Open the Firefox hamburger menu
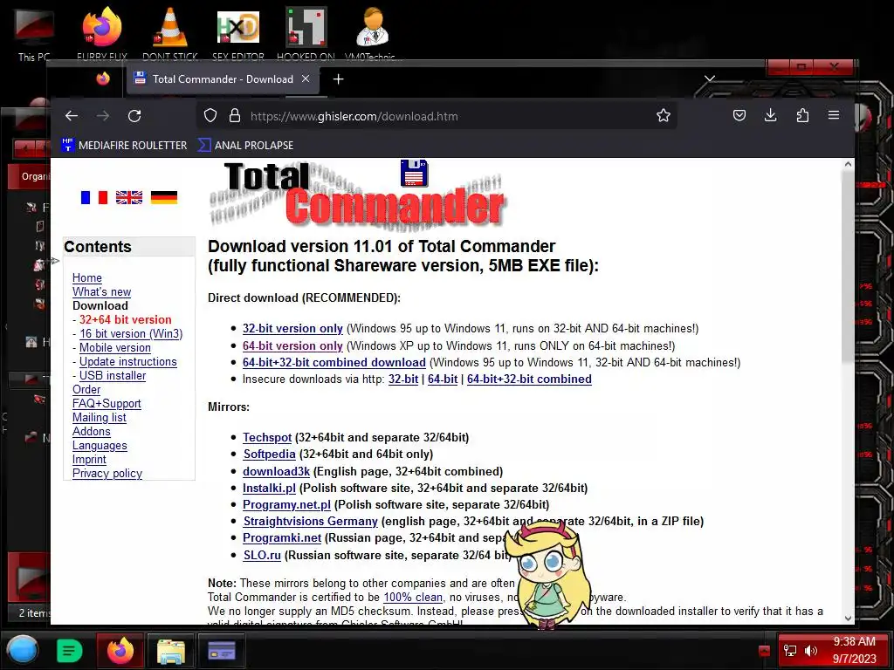This screenshot has width=894, height=670. click(x=834, y=116)
